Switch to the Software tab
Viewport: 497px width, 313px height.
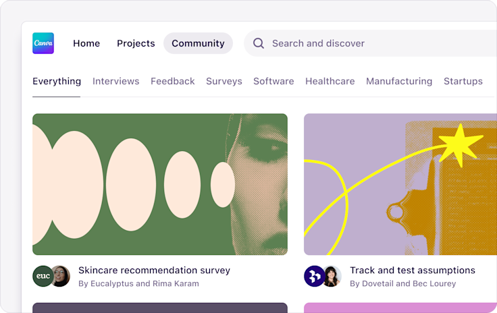coord(273,82)
